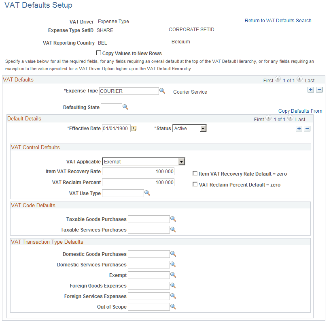Delete the Default Details row with minus button
Image resolution: width=331 pixels, height=324 pixels.
307,128
